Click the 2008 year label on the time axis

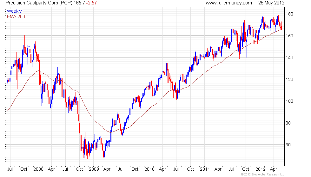[38, 169]
